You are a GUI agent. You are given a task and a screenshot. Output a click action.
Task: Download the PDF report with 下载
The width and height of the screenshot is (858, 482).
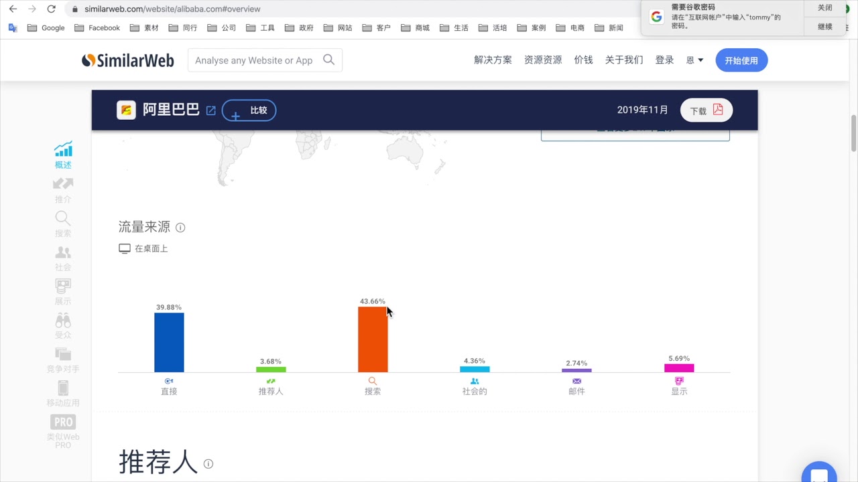tap(707, 110)
